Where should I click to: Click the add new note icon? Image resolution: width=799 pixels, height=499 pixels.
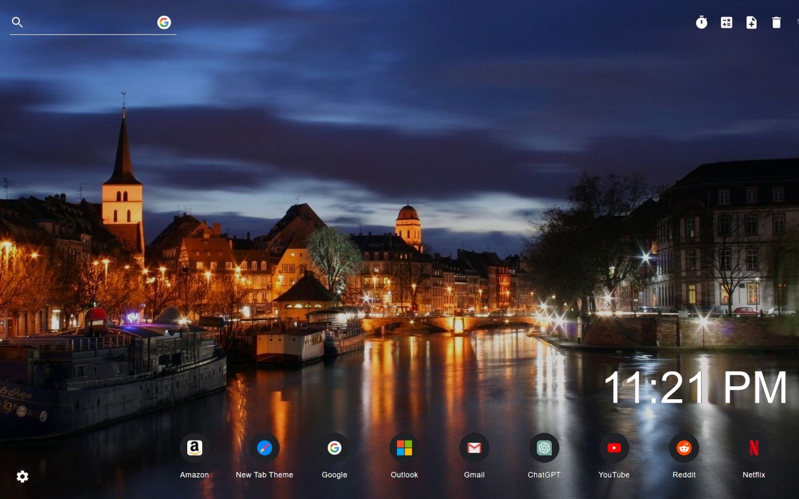tap(752, 22)
